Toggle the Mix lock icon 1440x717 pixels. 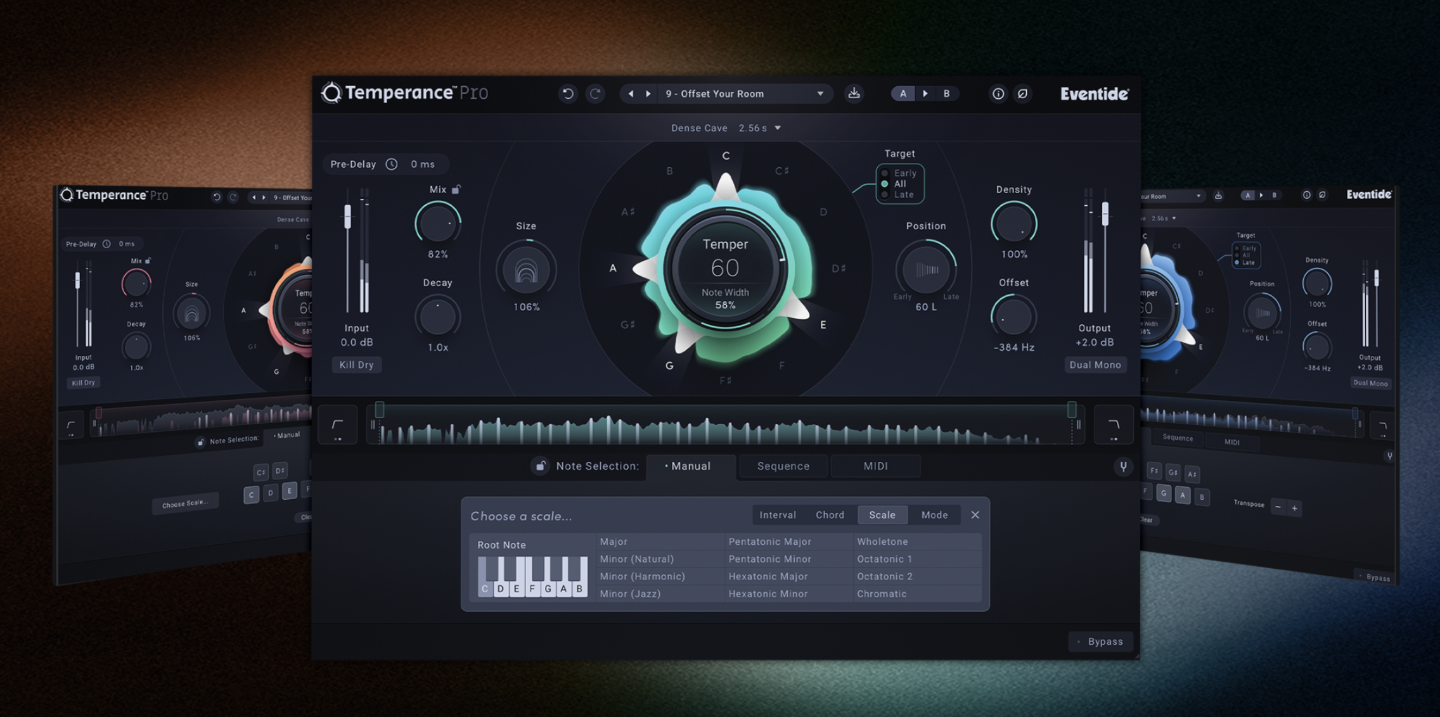coord(456,189)
